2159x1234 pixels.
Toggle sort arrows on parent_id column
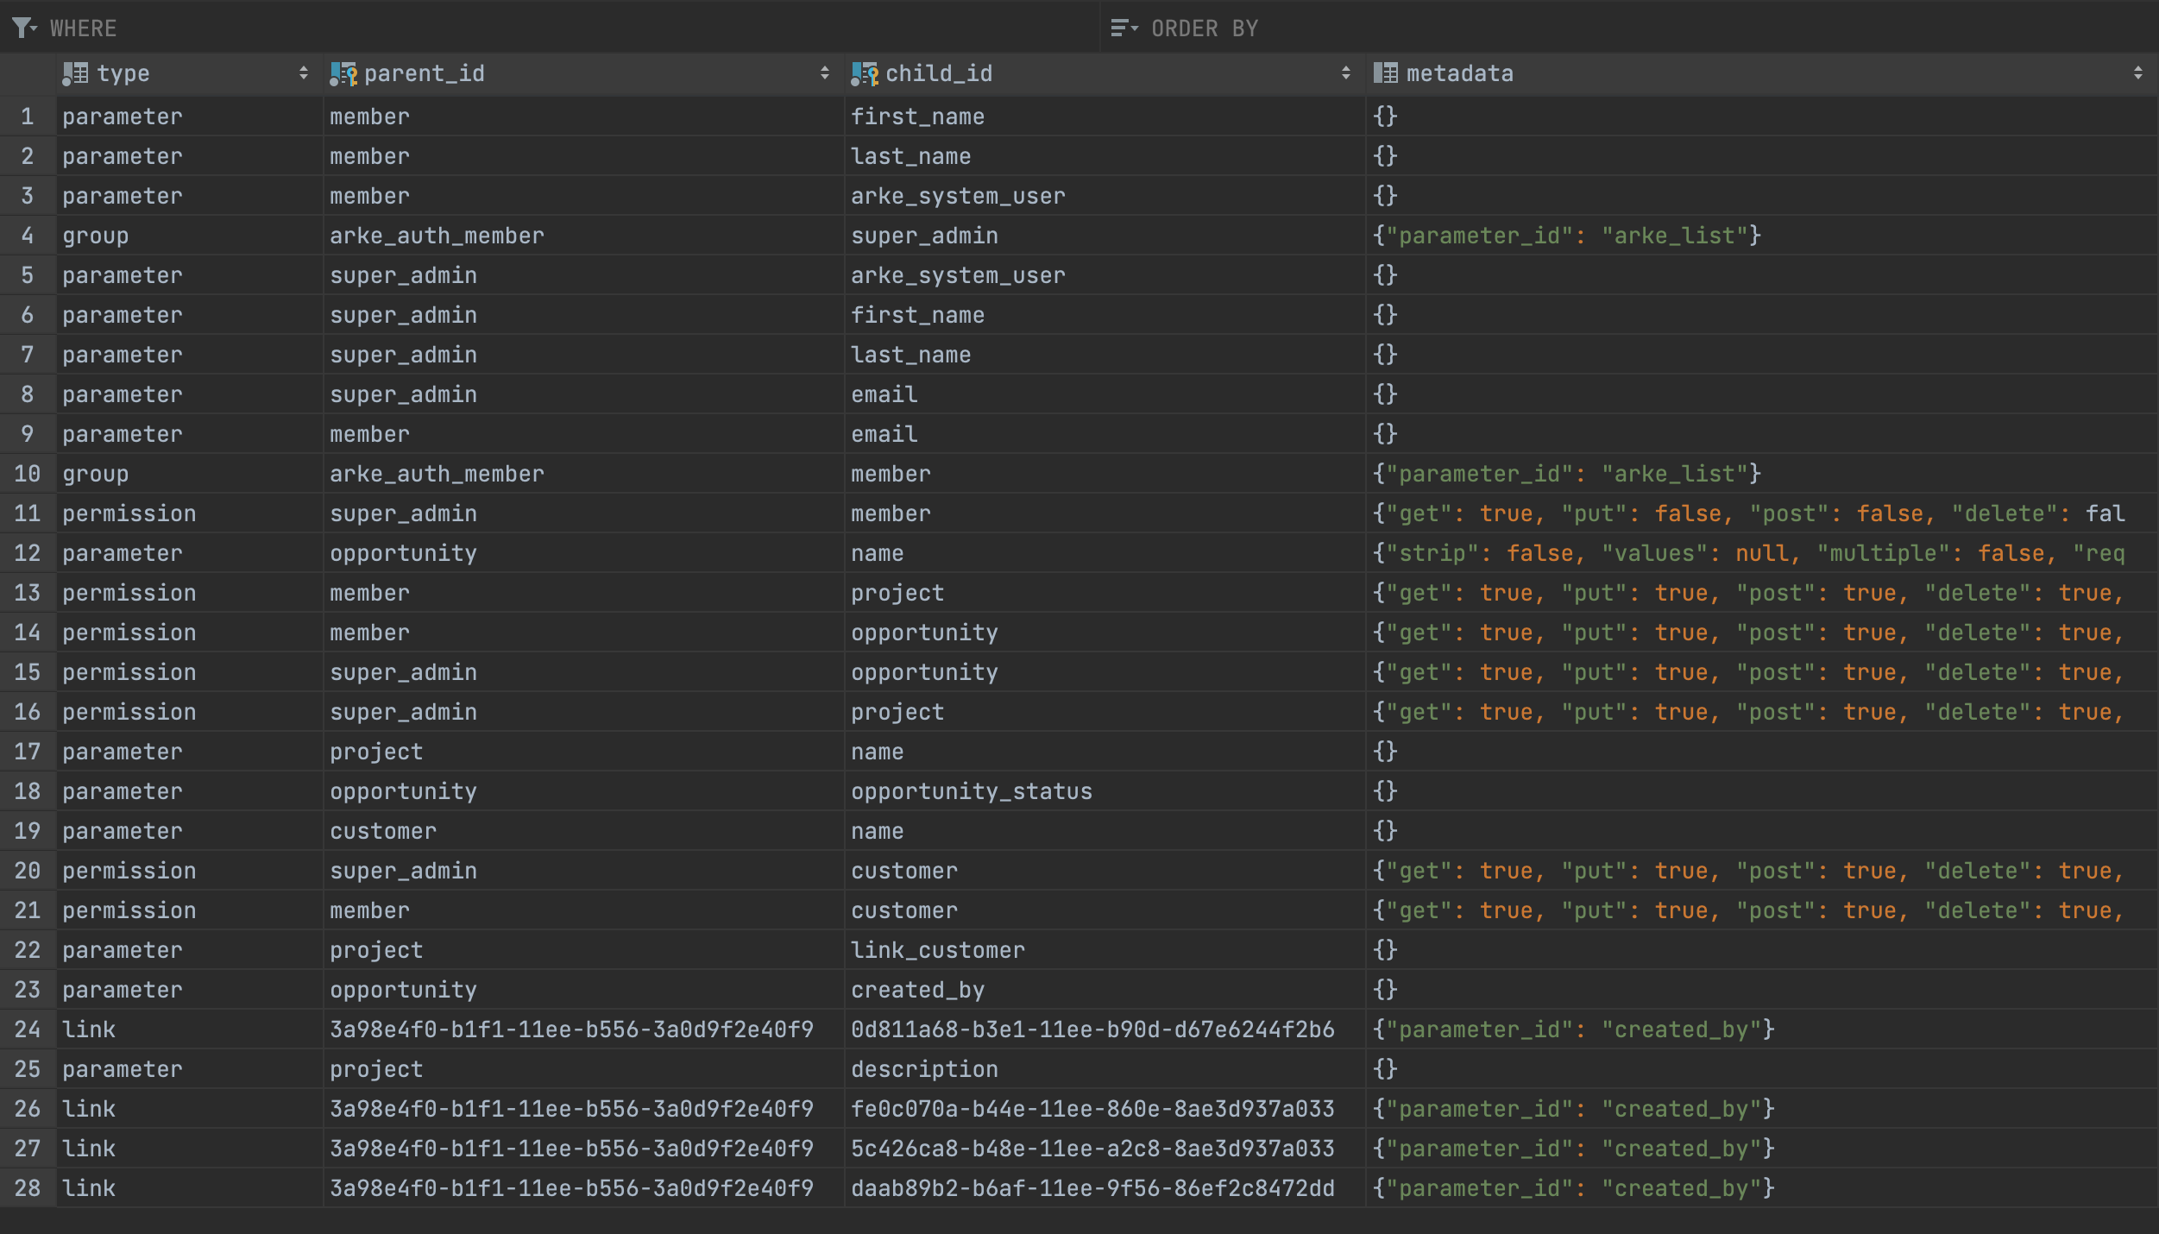(x=825, y=73)
